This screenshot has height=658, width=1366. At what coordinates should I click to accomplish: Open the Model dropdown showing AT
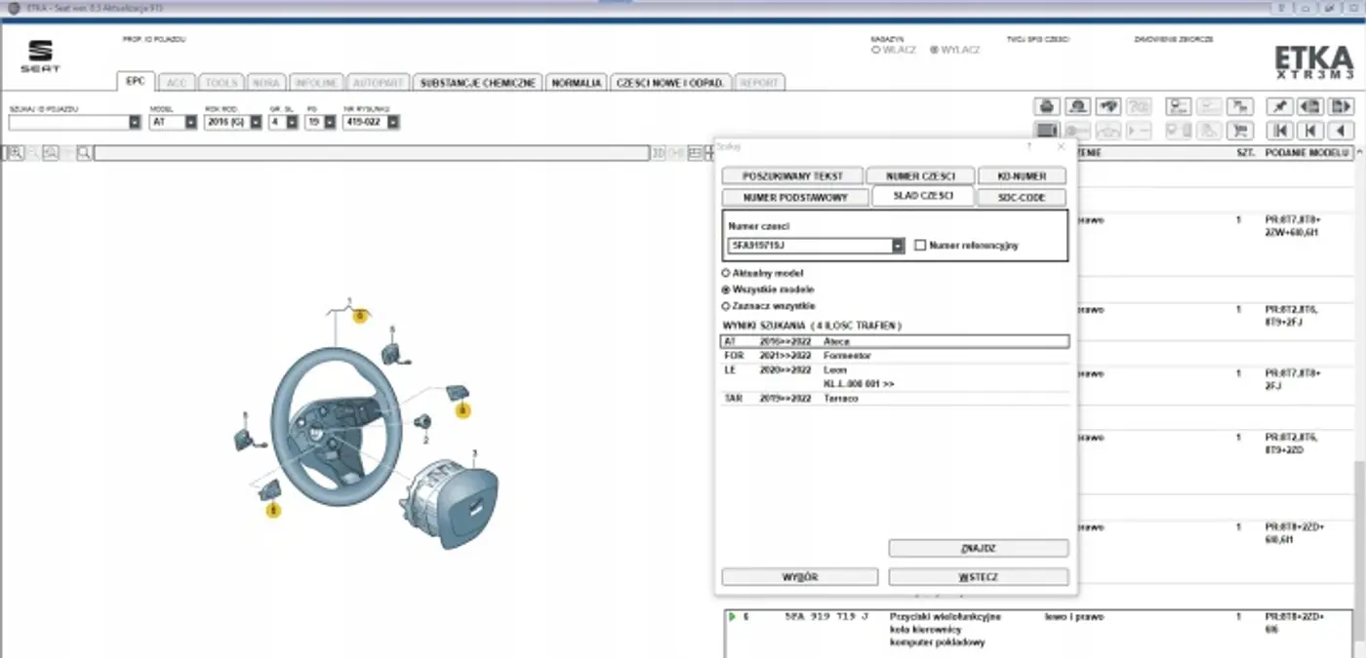pos(190,123)
